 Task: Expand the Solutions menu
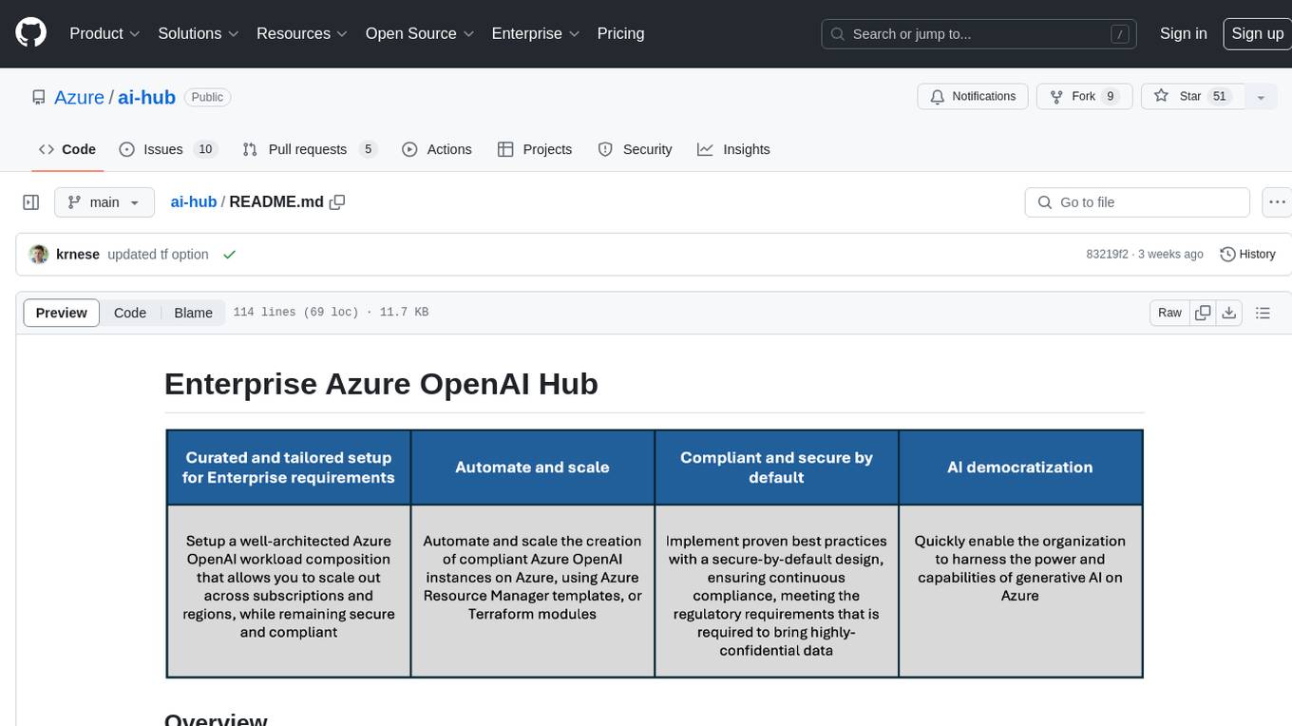pyautogui.click(x=198, y=33)
